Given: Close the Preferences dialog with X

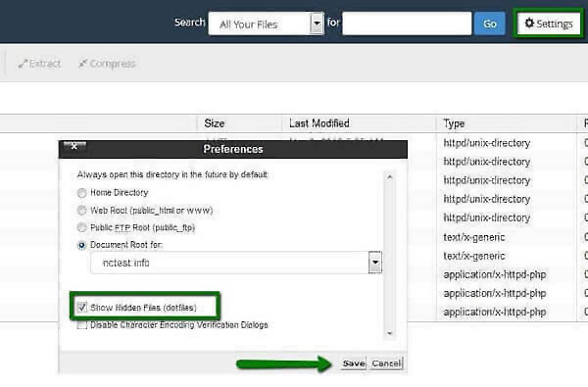Looking at the screenshot, I should click(74, 146).
